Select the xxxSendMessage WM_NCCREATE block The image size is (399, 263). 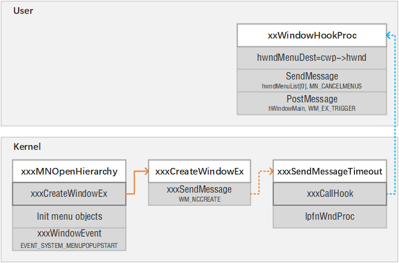[199, 193]
